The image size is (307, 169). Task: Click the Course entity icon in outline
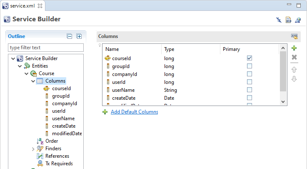point(33,73)
